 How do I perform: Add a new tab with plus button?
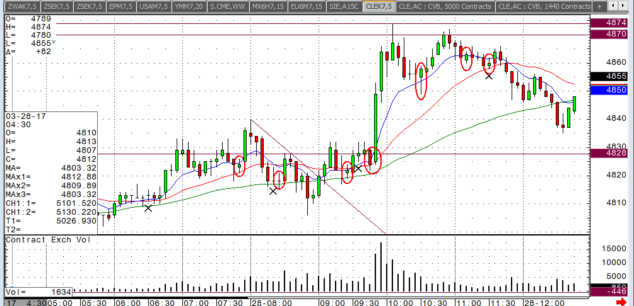(599, 6)
